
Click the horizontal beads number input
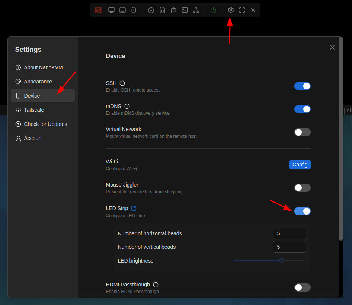289,233
